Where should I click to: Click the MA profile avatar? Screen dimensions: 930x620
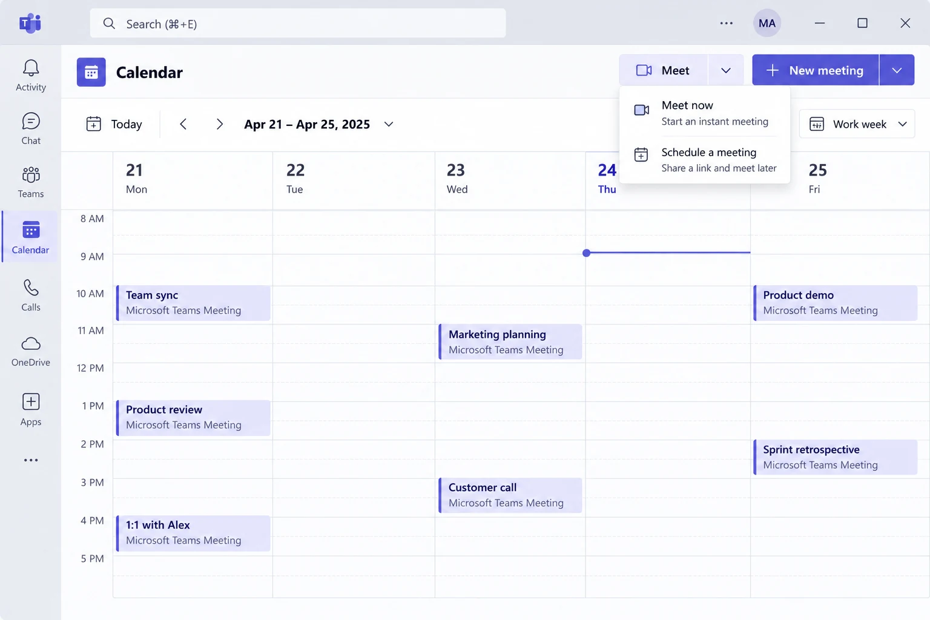point(767,23)
